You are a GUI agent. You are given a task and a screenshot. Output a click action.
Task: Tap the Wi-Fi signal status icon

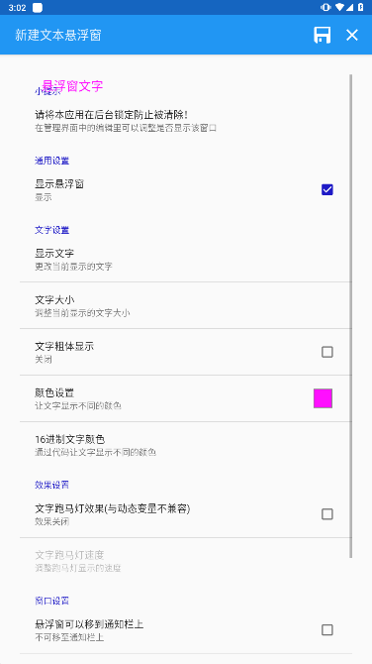[x=339, y=7]
